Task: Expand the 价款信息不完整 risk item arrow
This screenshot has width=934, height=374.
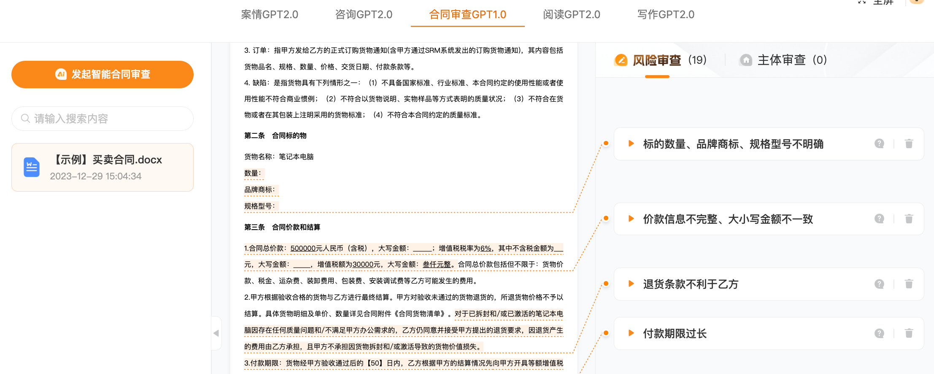Action: [x=631, y=219]
